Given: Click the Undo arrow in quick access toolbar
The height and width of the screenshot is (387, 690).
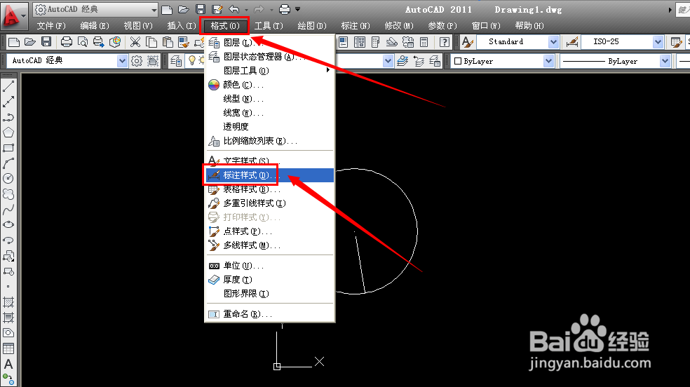Looking at the screenshot, I should [234, 9].
